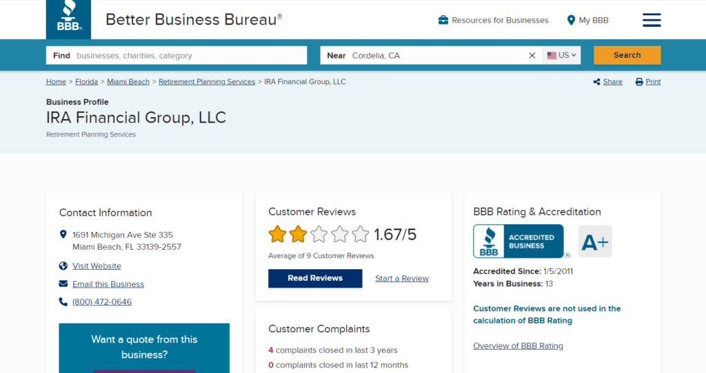Open the hamburger menu icon

[652, 20]
